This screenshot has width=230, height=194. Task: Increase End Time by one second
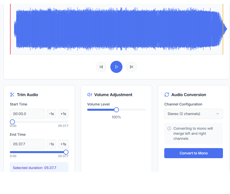(63, 144)
